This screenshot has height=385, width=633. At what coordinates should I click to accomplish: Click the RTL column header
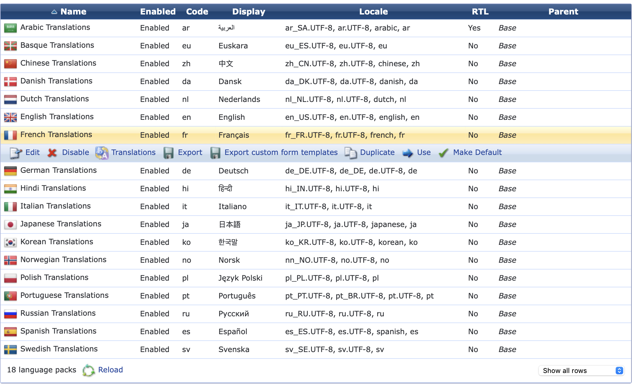pos(480,12)
